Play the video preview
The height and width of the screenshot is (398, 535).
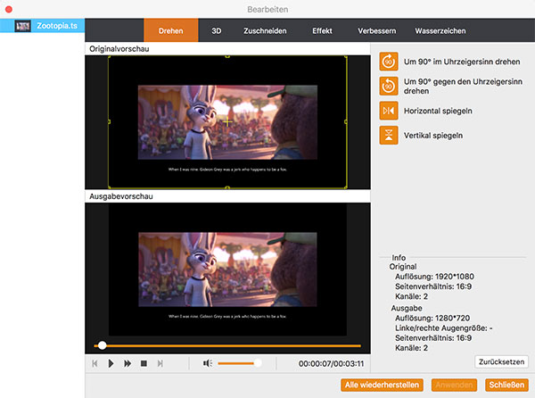click(x=111, y=363)
